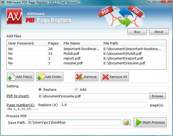Click the Page number(s) label
Image resolution: width=173 pixels, height=136 pixels.
21,105
